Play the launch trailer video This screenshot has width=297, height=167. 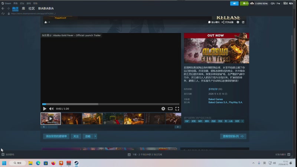(x=45, y=109)
